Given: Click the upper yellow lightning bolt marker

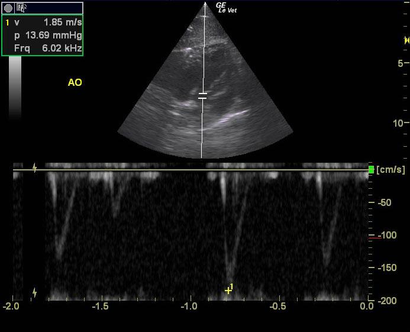Looking at the screenshot, I should [34, 167].
